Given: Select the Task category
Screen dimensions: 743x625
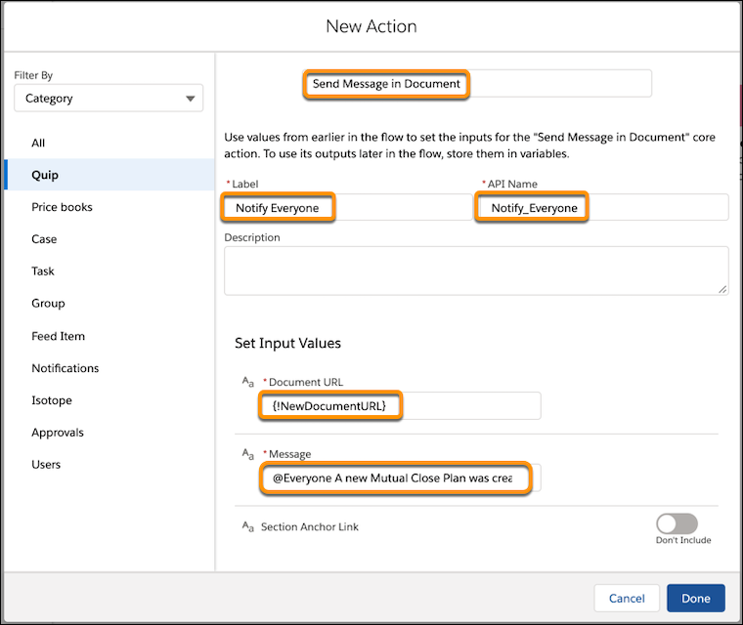Looking at the screenshot, I should 43,271.
